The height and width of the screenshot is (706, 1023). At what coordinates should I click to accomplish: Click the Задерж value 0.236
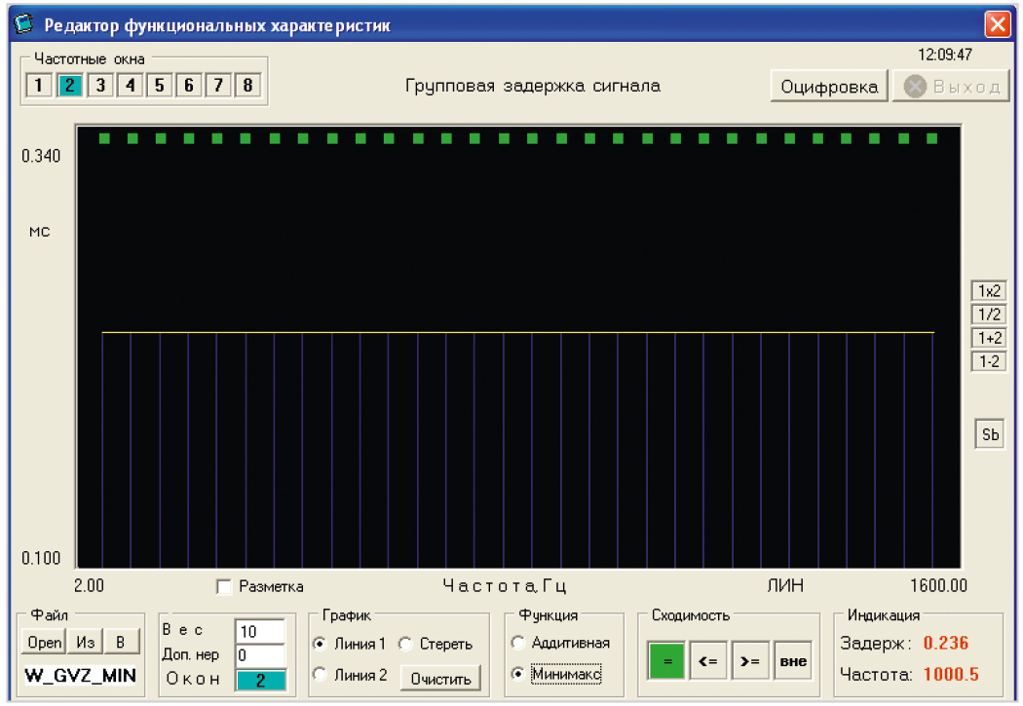tap(945, 643)
